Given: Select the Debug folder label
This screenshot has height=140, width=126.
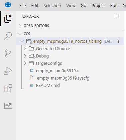Looking at the screenshot, I should (x=42, y=56).
